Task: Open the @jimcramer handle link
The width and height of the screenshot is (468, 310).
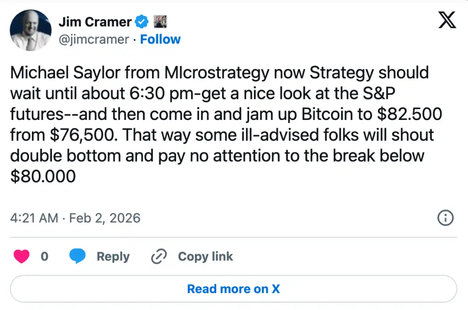Action: tap(94, 39)
